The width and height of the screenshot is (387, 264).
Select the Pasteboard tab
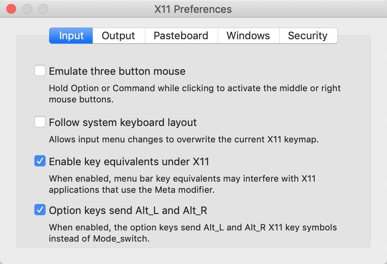181,36
